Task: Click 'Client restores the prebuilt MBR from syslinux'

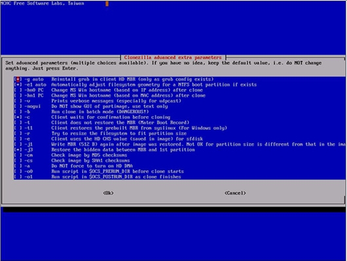Action: click(113, 128)
